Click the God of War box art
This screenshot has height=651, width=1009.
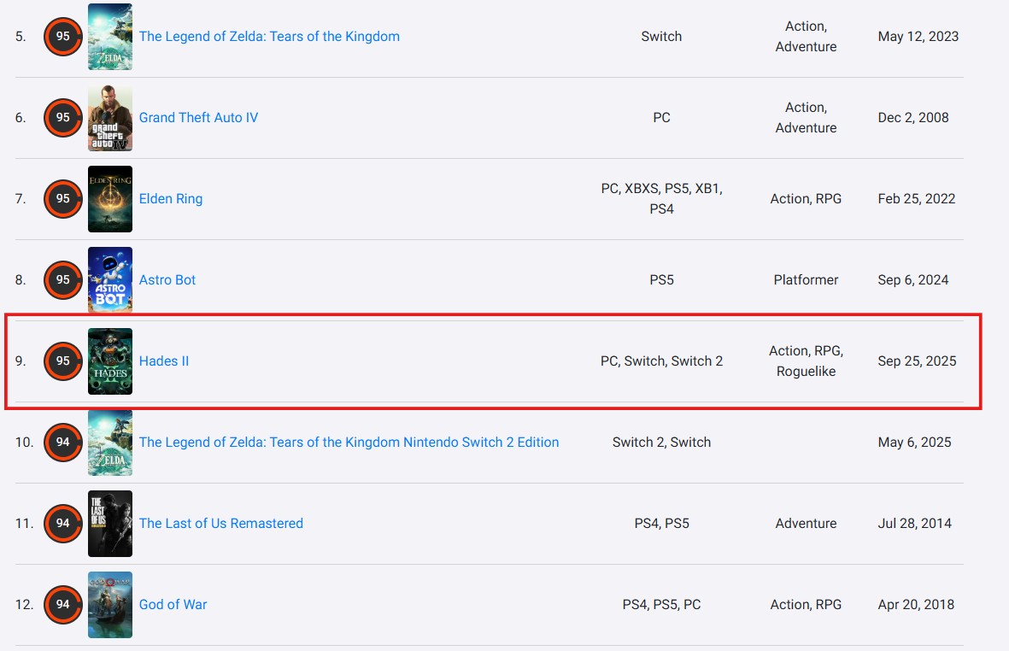(109, 604)
